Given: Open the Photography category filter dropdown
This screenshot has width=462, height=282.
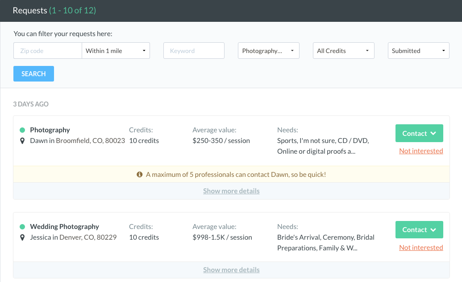Looking at the screenshot, I should click(269, 51).
